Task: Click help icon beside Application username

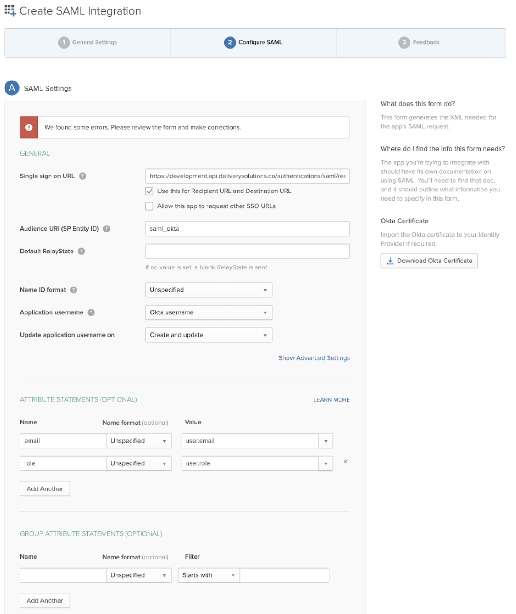Action: tap(91, 312)
